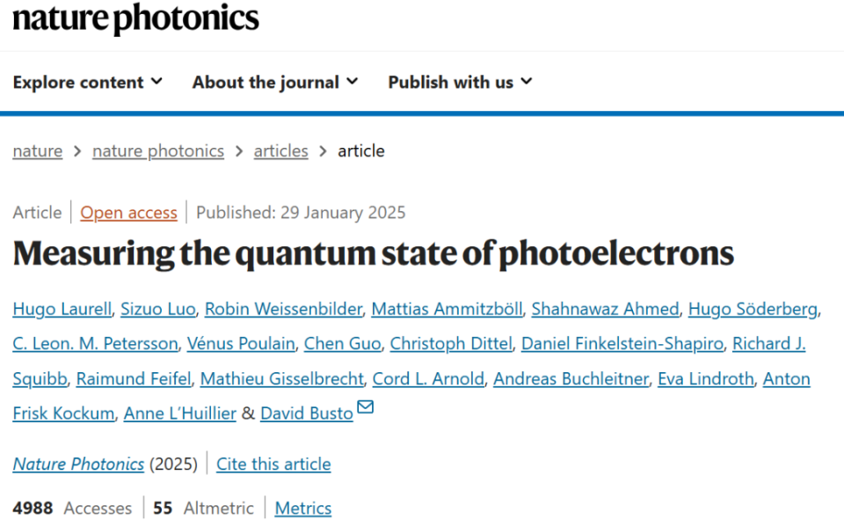
Task: Expand the Publish with us menu
Action: click(x=460, y=82)
